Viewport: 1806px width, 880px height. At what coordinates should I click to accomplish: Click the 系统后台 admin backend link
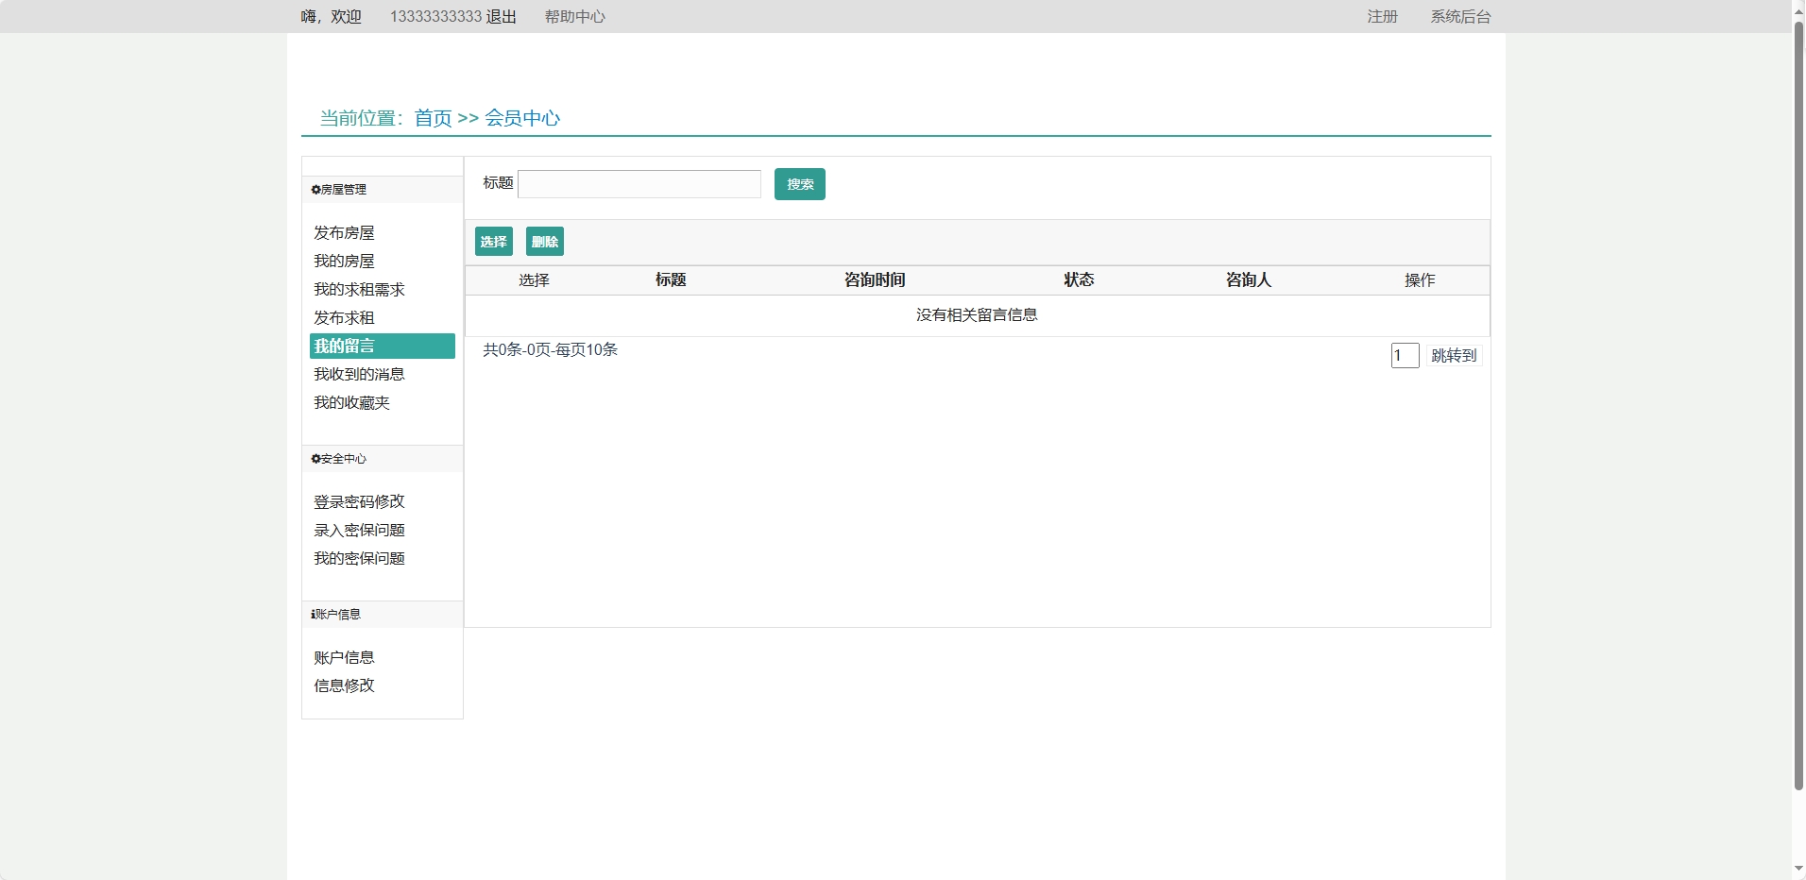click(x=1459, y=17)
